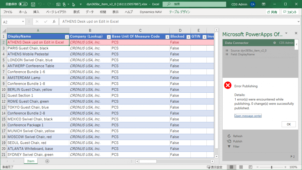Toggle the AutoSave switch
This screenshot has width=302, height=170.
click(23, 4)
